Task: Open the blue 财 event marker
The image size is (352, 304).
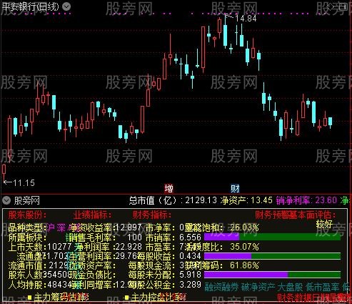Action: (x=235, y=189)
